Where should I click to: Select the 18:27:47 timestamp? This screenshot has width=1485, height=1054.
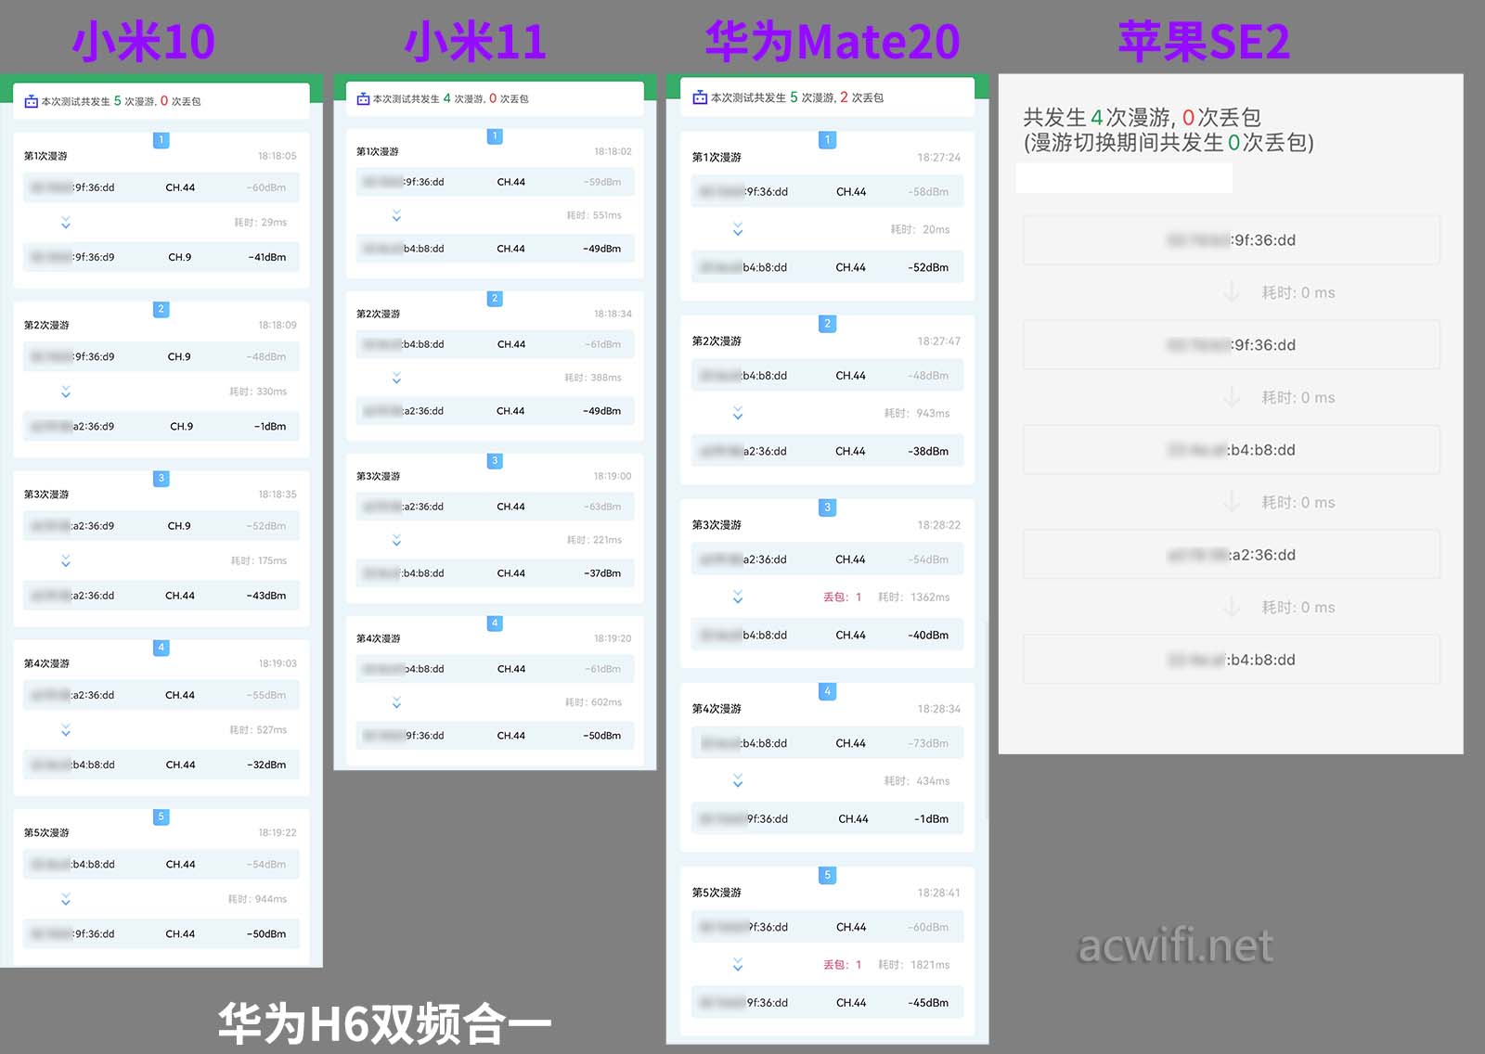[939, 341]
